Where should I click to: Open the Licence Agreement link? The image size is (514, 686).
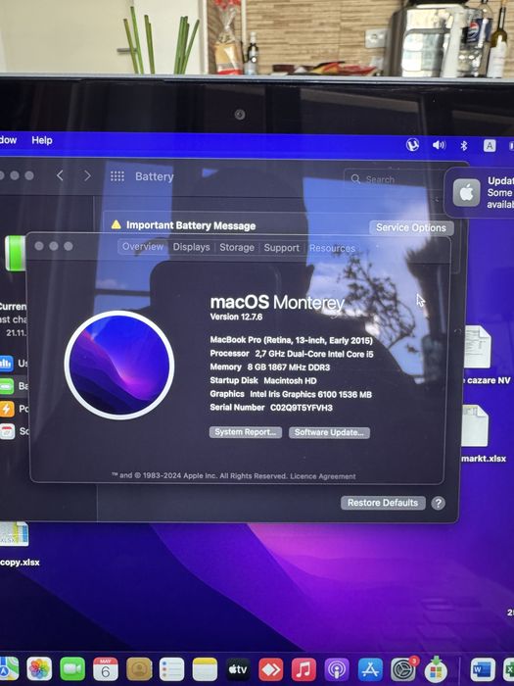[x=323, y=476]
